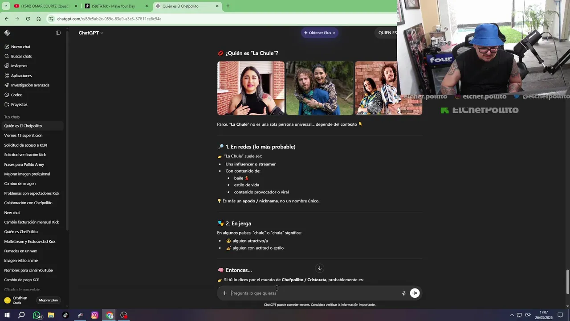This screenshot has width=570, height=321.
Task: Click the Mejorar plan button
Action: [48, 300]
